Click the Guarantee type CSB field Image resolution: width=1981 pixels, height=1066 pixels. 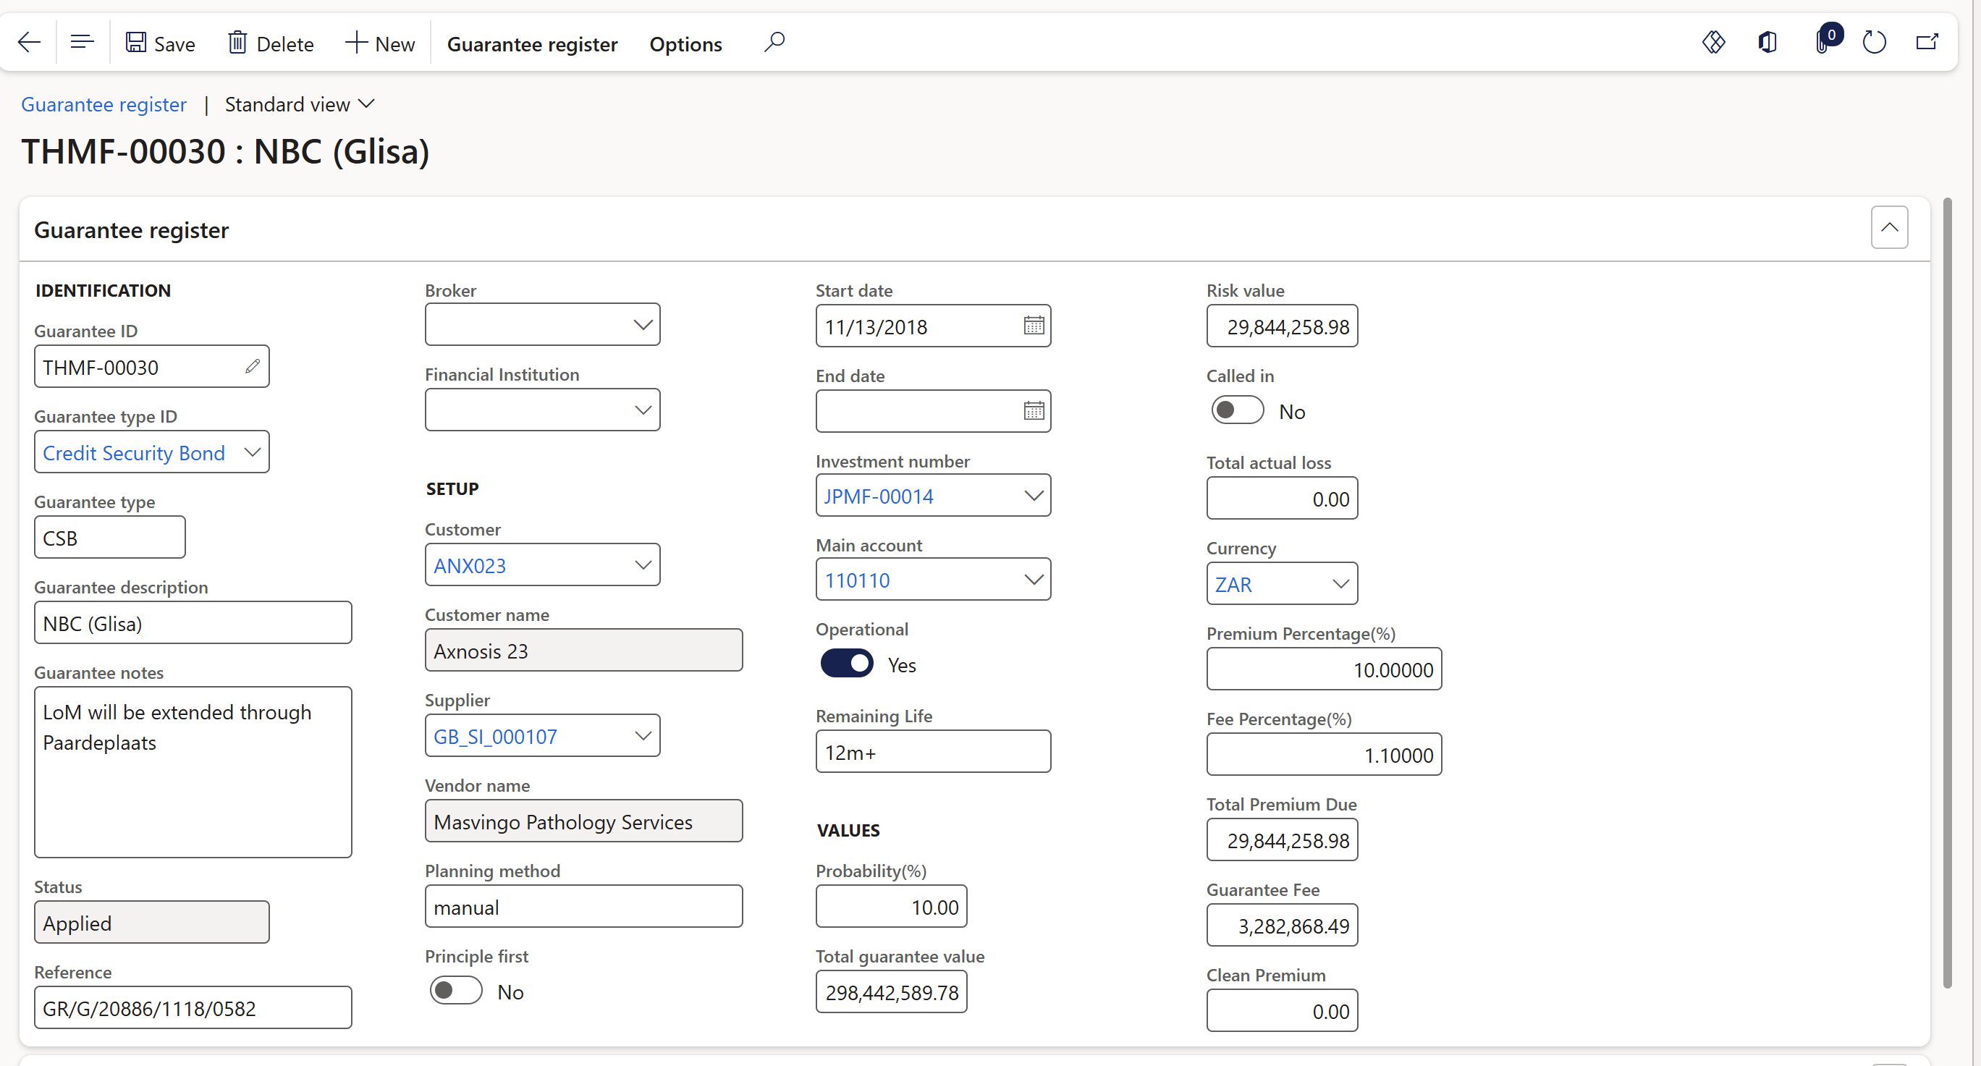click(x=110, y=538)
